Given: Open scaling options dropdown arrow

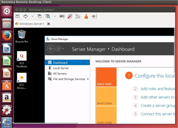Looking at the screenshot, I should [55, 16].
